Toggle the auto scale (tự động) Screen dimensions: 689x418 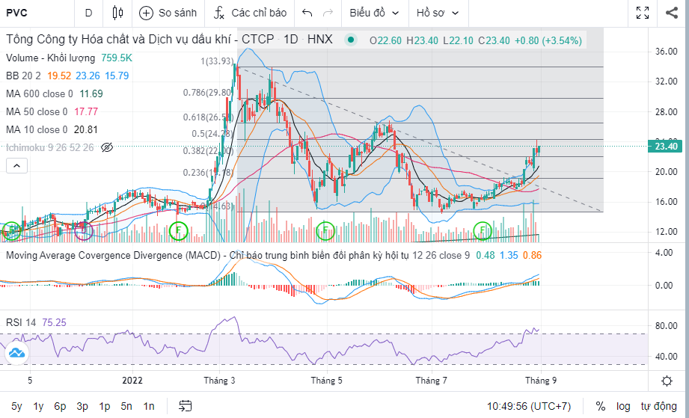point(658,406)
